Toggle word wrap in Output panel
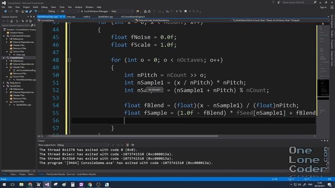Image resolution: width=335 pixels, height=188 pixels. tap(132, 145)
